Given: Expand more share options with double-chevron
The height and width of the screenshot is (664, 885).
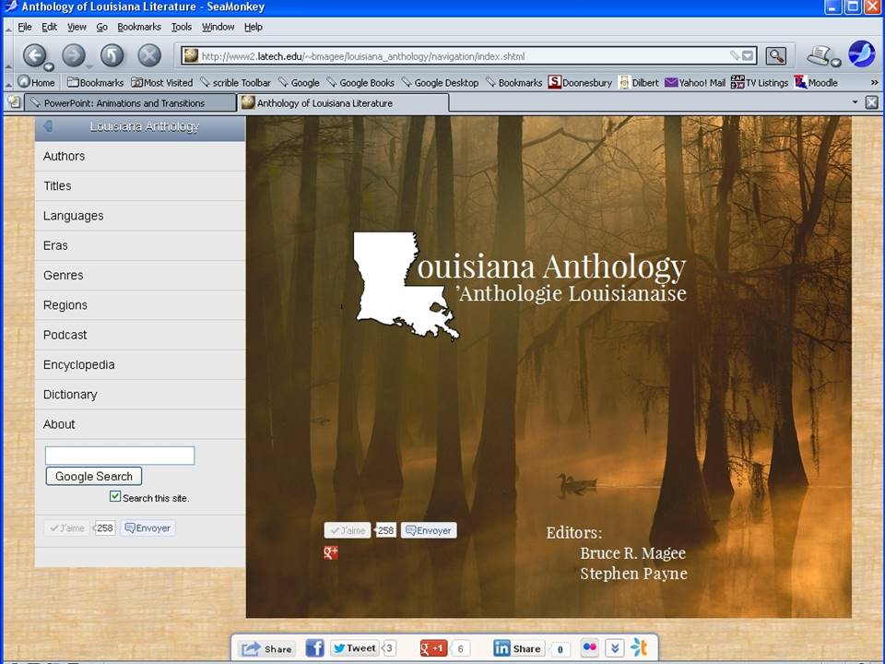Looking at the screenshot, I should pos(615,648).
